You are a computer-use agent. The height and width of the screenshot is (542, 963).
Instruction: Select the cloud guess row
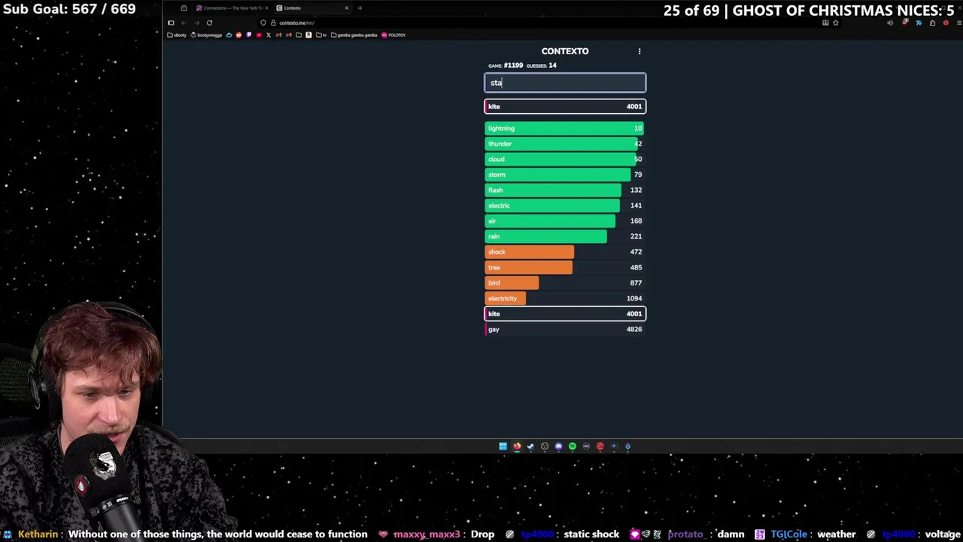click(565, 159)
